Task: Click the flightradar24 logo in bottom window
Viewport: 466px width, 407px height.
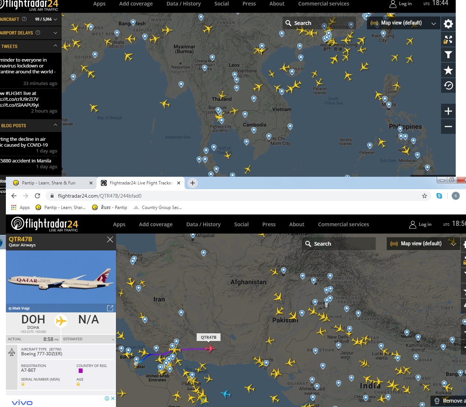Action: 45,224
